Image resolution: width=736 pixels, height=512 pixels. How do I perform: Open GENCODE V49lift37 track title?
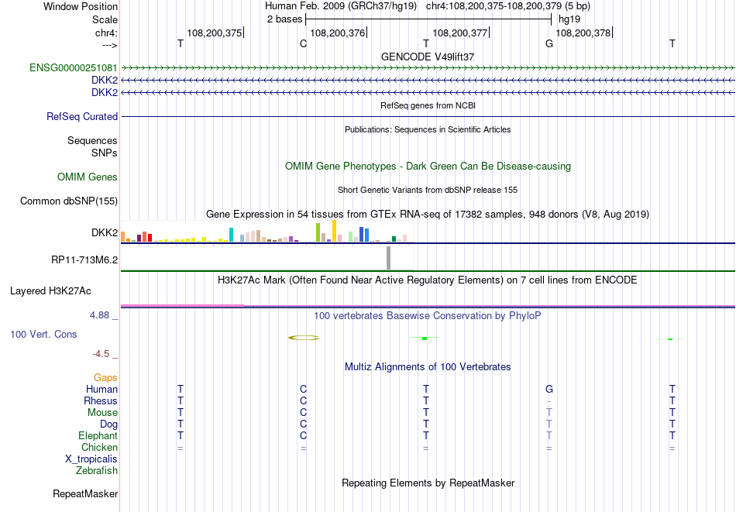point(428,57)
